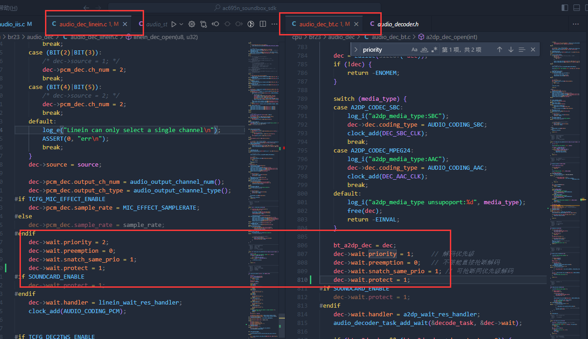Screen dimensions: 588x339
Task: Open the run options dropdown arrow
Action: tap(181, 24)
